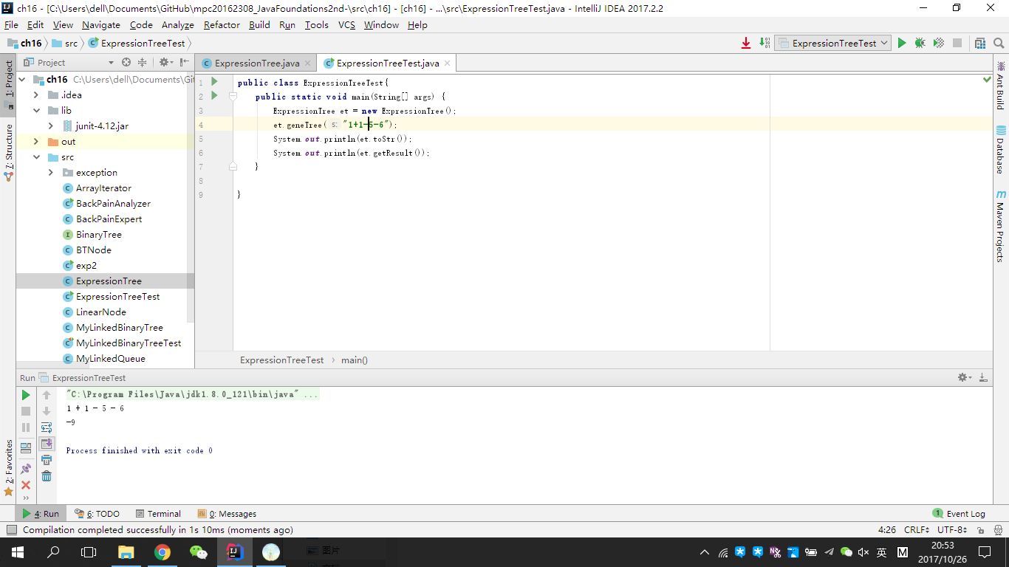
Task: Open Search Everywhere magnifier icon
Action: tap(999, 43)
